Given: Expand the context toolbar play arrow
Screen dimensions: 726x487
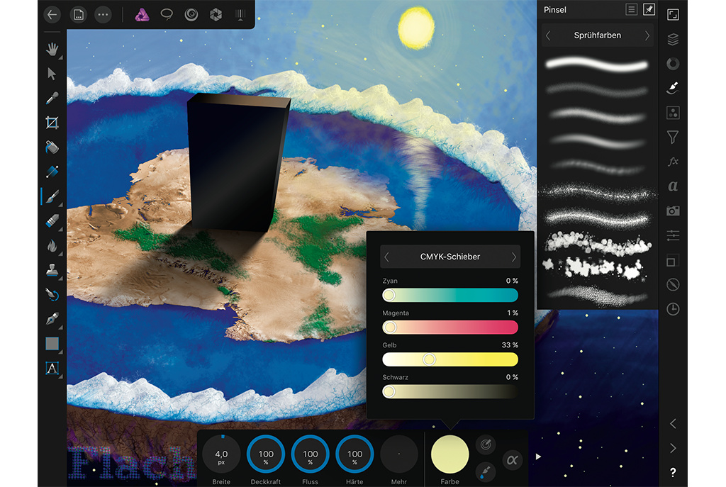Looking at the screenshot, I should pos(538,457).
